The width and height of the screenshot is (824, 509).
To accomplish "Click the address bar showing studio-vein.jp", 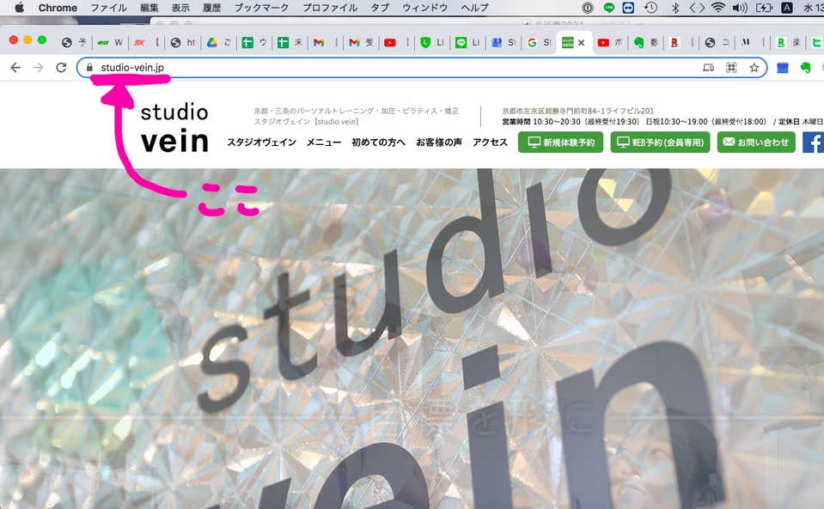I will point(422,68).
